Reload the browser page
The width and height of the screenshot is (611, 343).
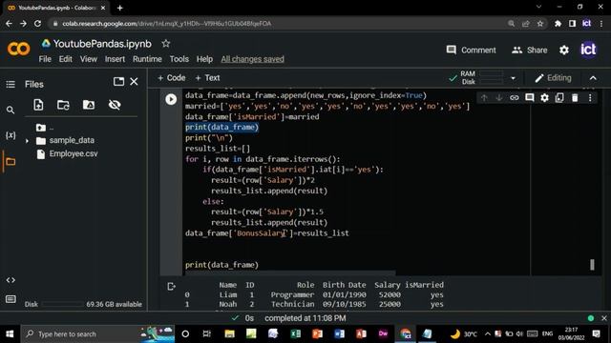[37, 23]
